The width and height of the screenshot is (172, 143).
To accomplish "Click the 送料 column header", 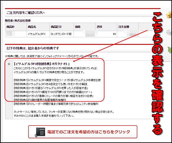I will point(106,27).
